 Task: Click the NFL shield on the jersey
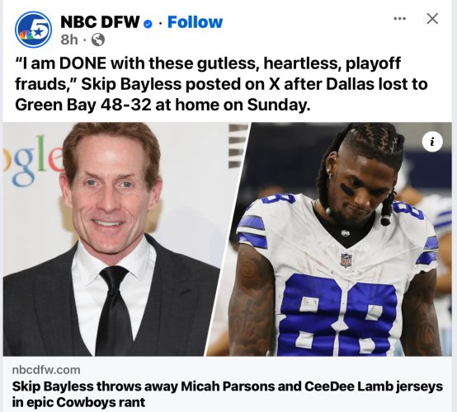point(346,260)
